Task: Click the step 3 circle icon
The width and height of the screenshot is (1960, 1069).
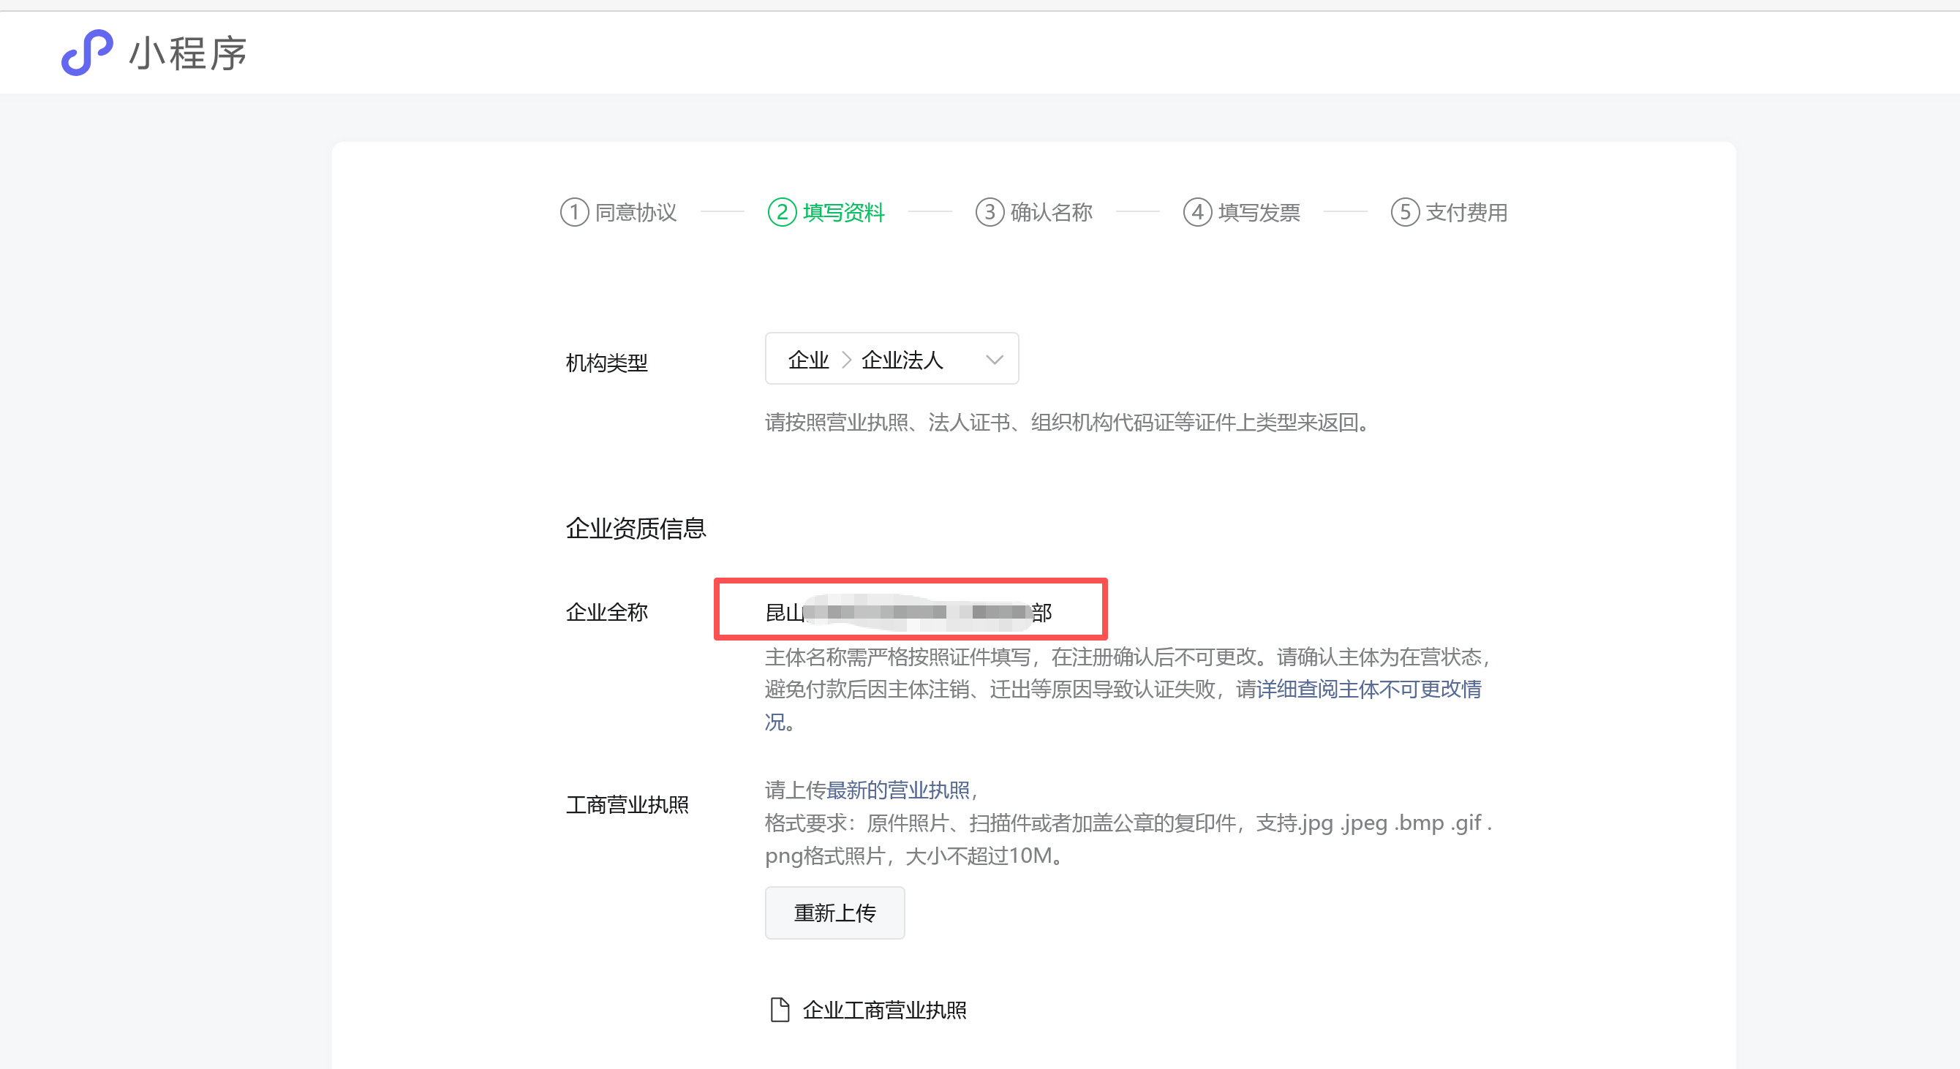Action: tap(990, 212)
